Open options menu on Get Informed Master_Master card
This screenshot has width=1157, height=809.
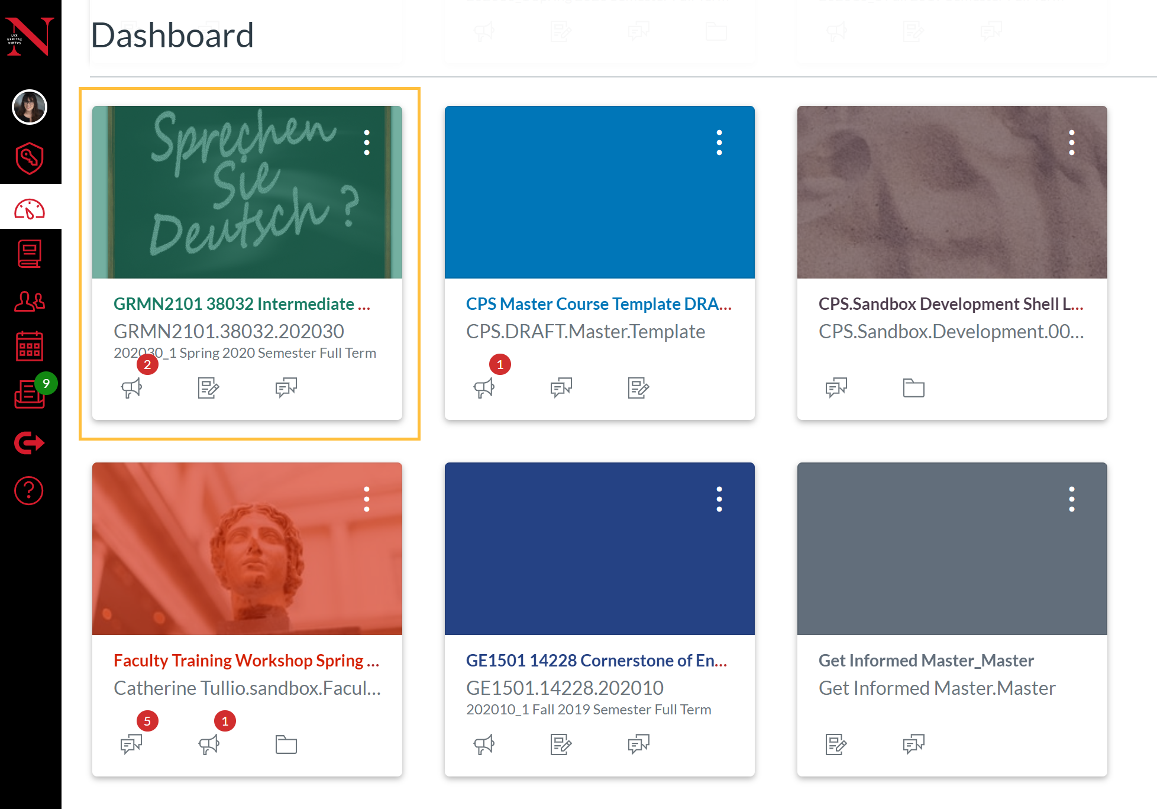click(x=1071, y=499)
